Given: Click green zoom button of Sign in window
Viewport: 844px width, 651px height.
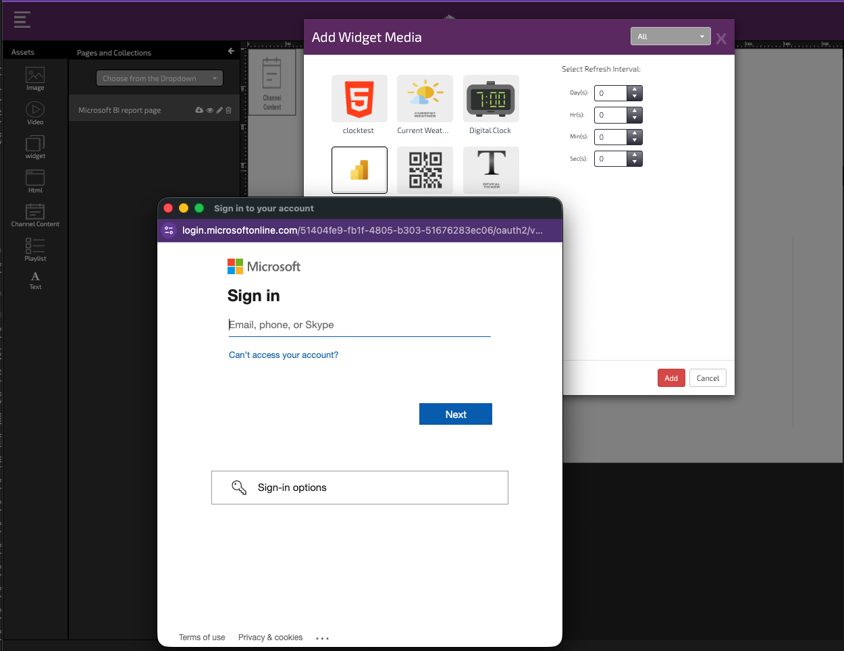Looking at the screenshot, I should 199,208.
